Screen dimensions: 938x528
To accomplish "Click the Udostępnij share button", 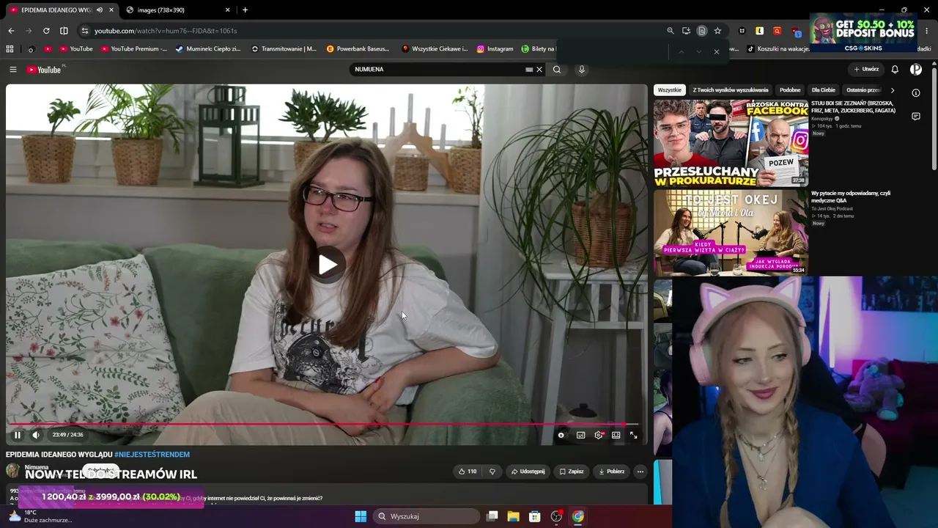I will coord(528,472).
